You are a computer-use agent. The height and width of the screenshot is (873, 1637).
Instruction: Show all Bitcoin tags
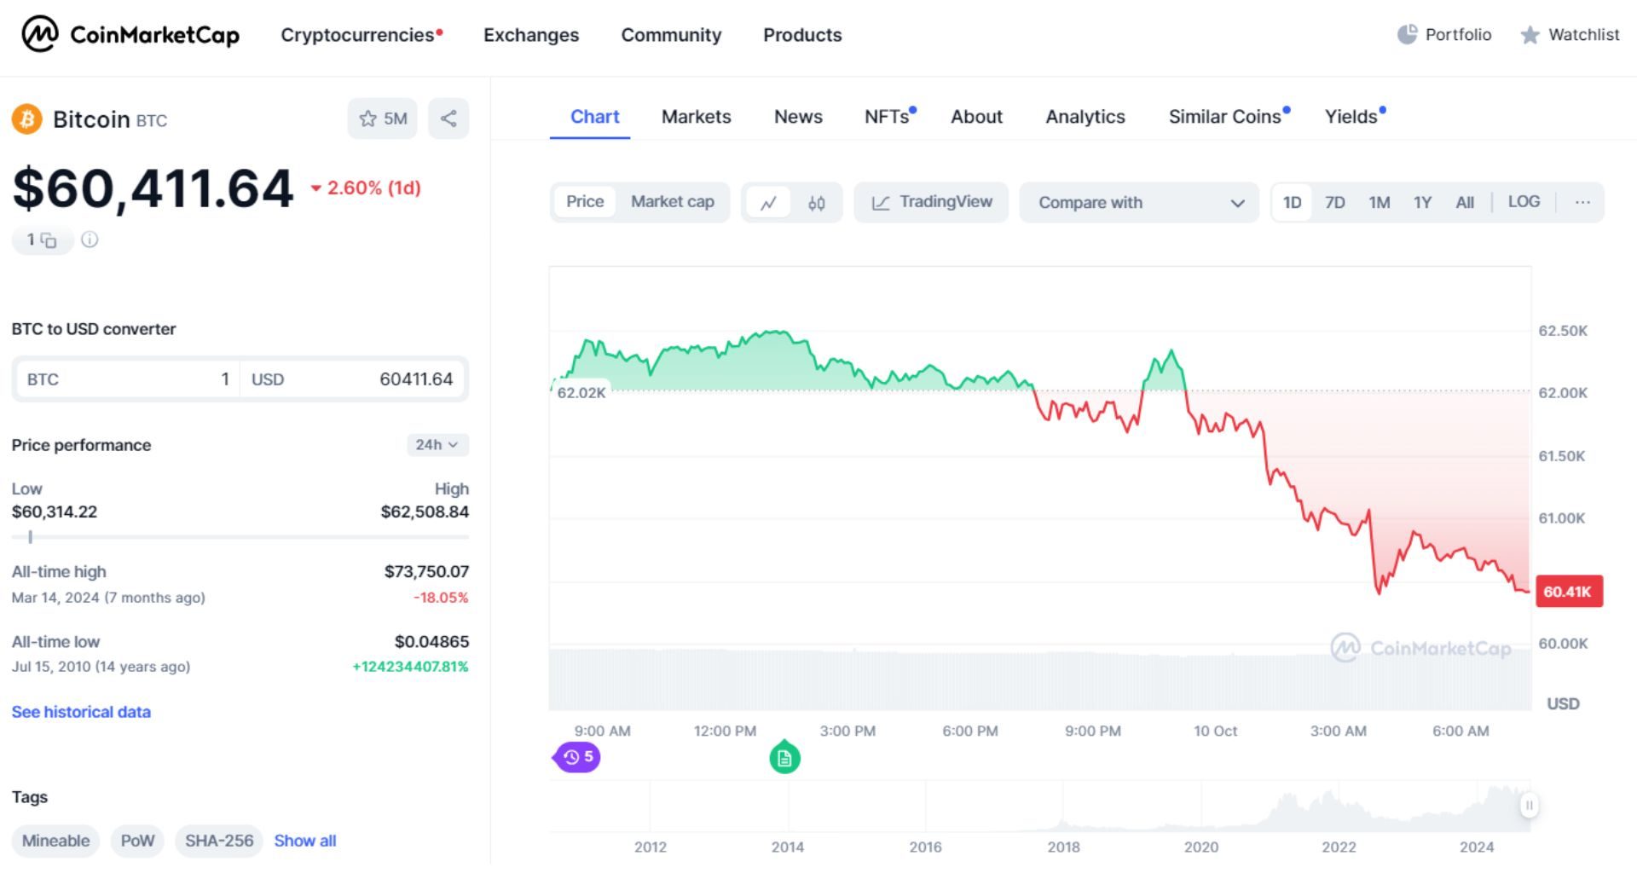tap(304, 841)
